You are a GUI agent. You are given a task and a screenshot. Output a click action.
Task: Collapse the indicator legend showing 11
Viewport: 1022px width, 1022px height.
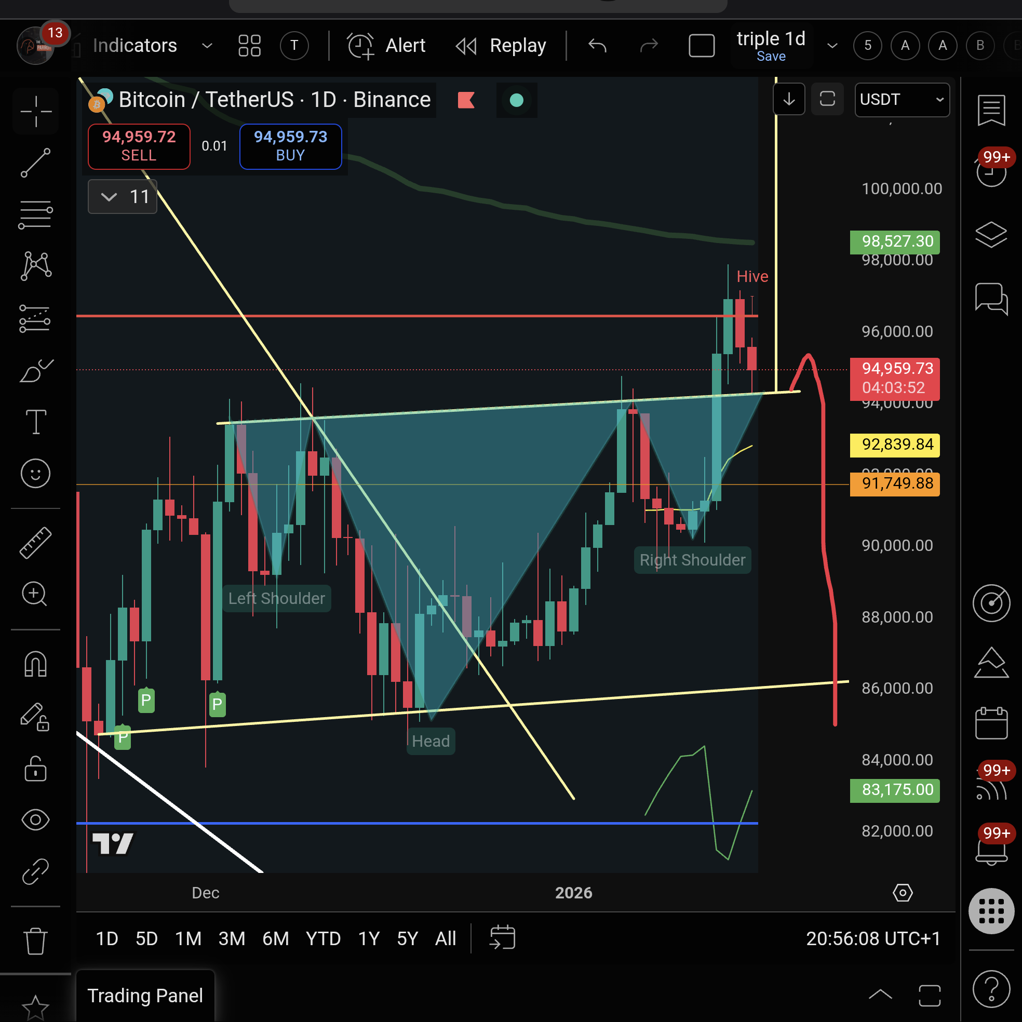tap(122, 197)
